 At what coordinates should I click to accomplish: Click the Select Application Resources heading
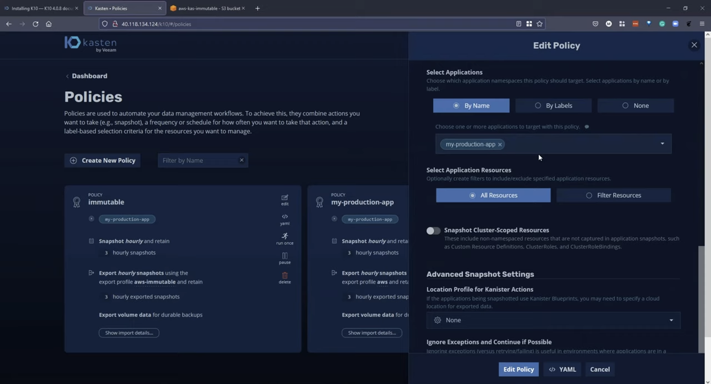(469, 170)
